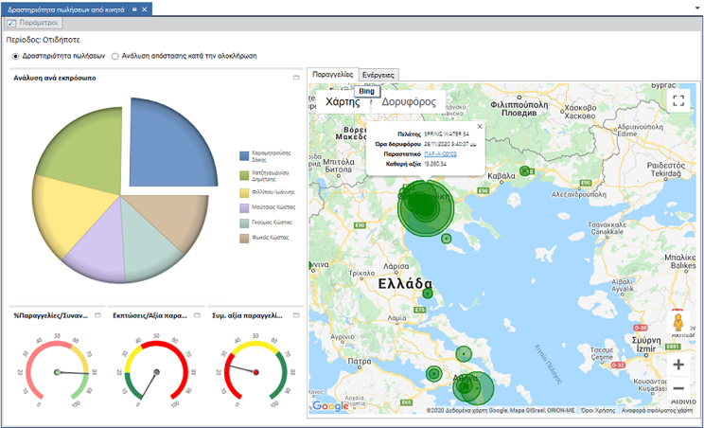
Task: Open the window list dropdown arrow
Action: tap(697, 9)
